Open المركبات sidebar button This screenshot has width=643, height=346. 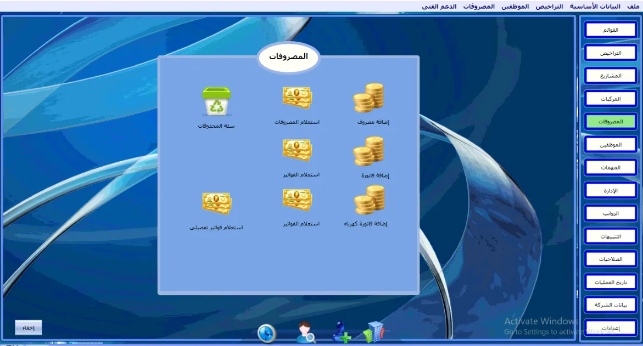tap(611, 99)
